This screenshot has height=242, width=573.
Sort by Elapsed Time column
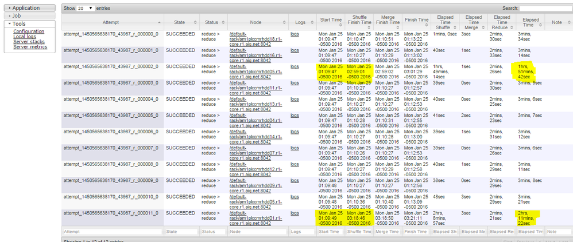tap(531, 22)
